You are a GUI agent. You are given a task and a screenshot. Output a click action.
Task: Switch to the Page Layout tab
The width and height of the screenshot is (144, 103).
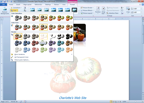click(x=27, y=4)
